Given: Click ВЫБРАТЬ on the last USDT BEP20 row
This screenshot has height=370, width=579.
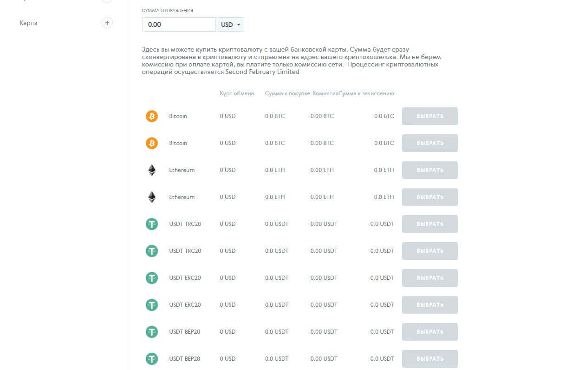Looking at the screenshot, I should (429, 359).
